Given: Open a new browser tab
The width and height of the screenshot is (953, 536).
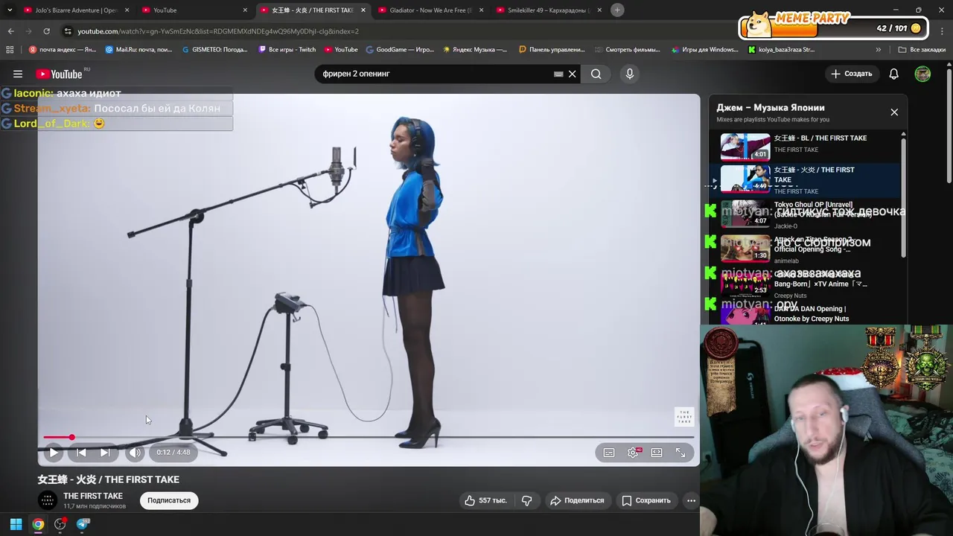Looking at the screenshot, I should pyautogui.click(x=617, y=10).
